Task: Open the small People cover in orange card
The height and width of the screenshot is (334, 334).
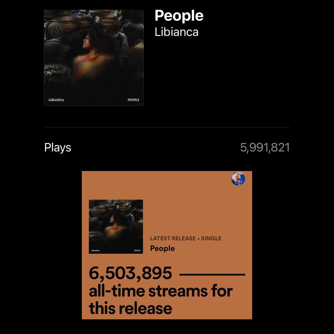Action: pos(116,226)
